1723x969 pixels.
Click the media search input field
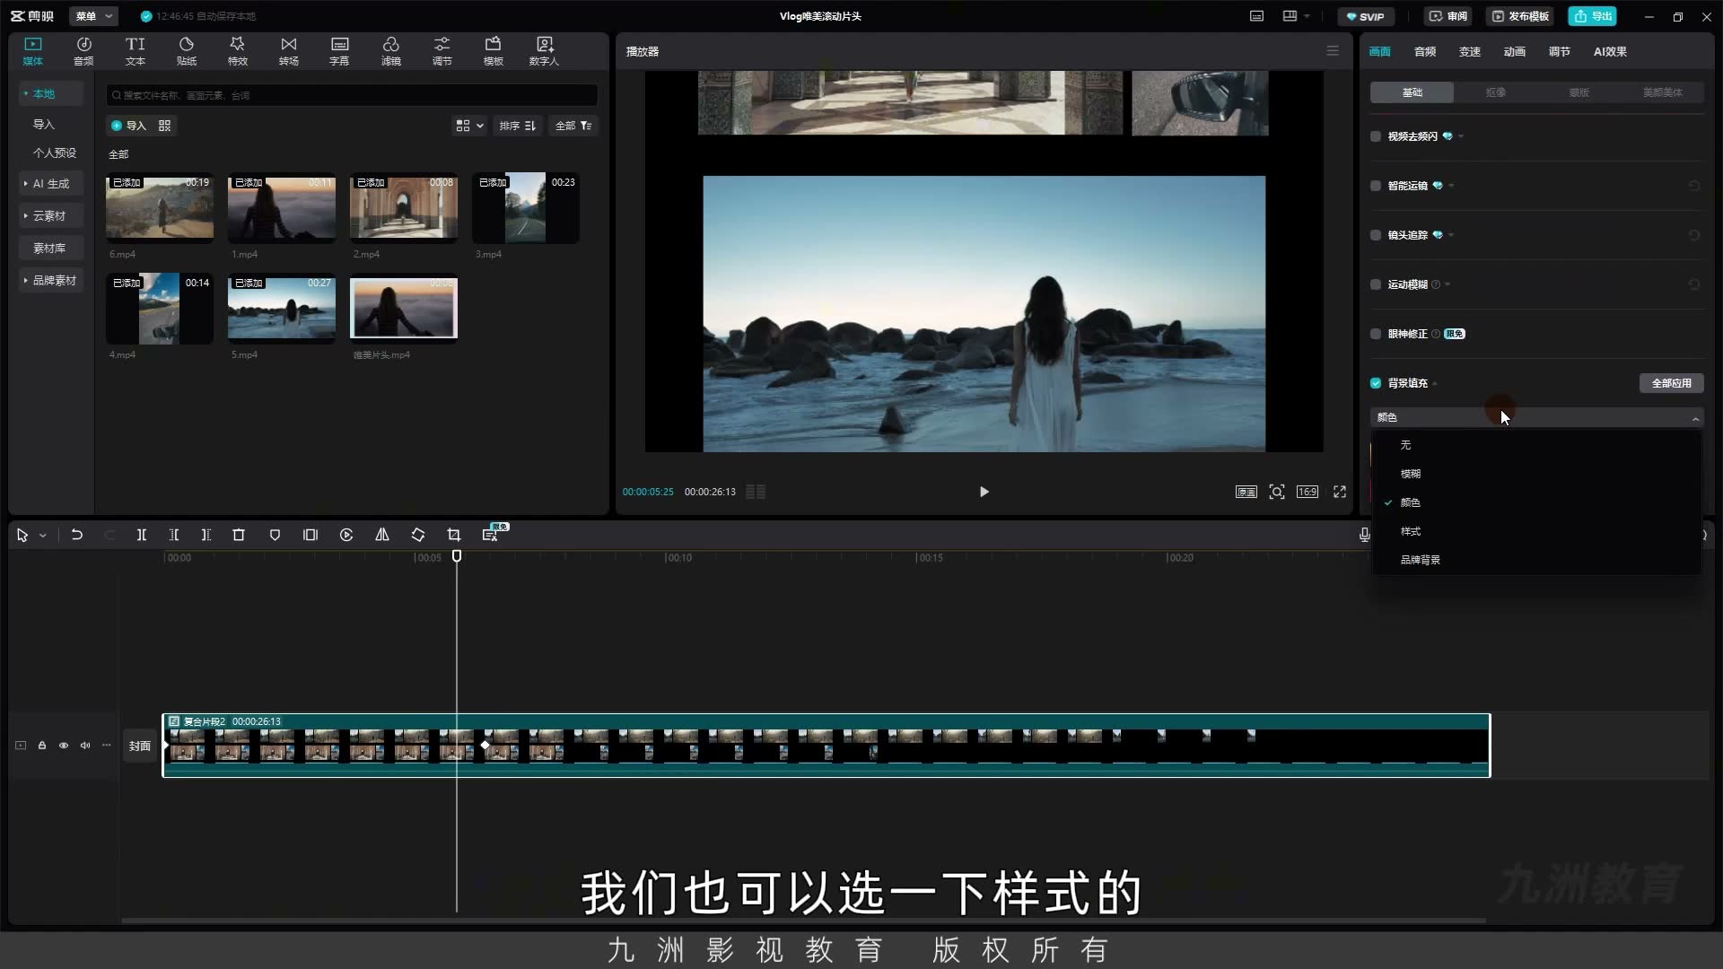coord(352,95)
